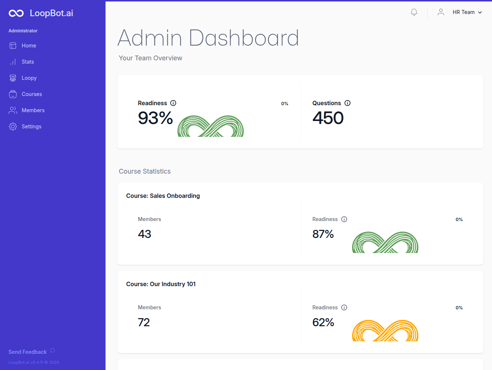Show info for Questions metric
Image resolution: width=492 pixels, height=370 pixels.
pos(347,103)
